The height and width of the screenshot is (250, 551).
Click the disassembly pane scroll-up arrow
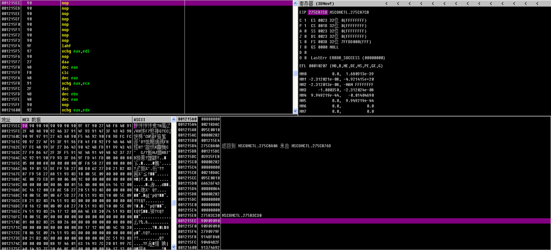coord(295,3)
